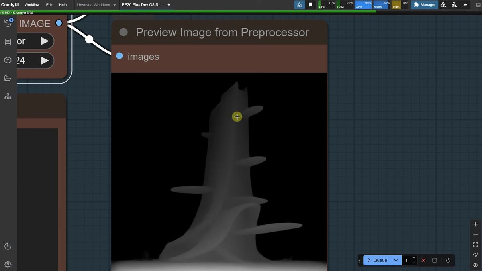Click the Preview Image from Preprocessor title
The image size is (482, 271).
(223, 33)
